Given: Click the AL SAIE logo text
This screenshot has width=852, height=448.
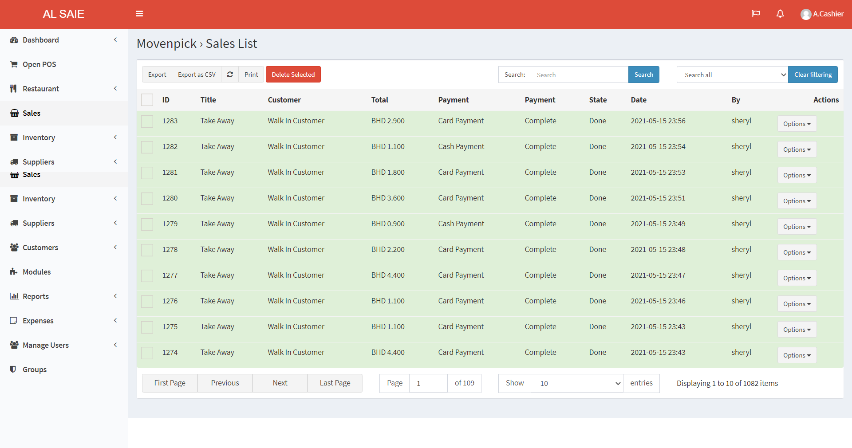Looking at the screenshot, I should tap(63, 14).
